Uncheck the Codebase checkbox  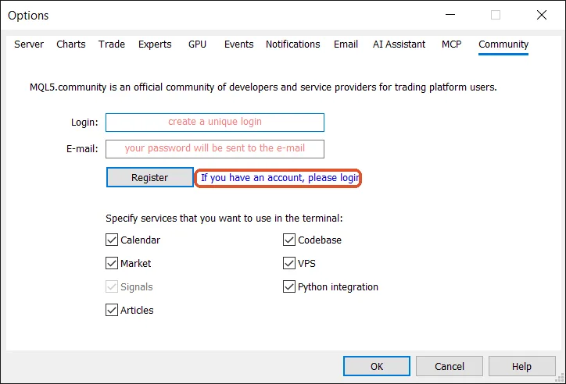click(289, 240)
